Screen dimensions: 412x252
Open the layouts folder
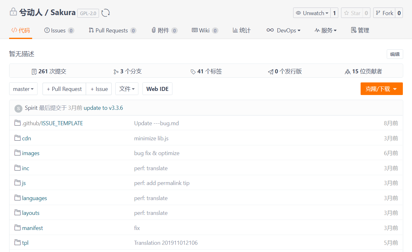pos(31,213)
